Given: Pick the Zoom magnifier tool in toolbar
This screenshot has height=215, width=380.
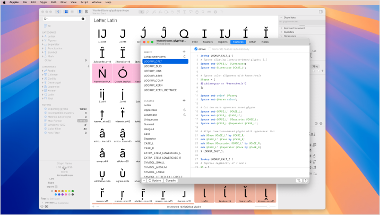Looking at the screenshot, I should pos(203,12).
